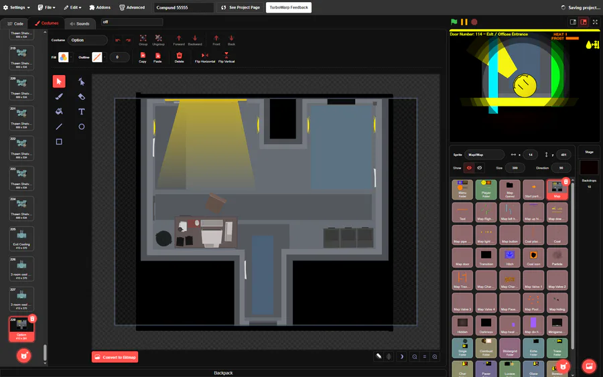Screen dimensions: 603x377
Task: Move selection Backward one layer
Action: (195, 40)
